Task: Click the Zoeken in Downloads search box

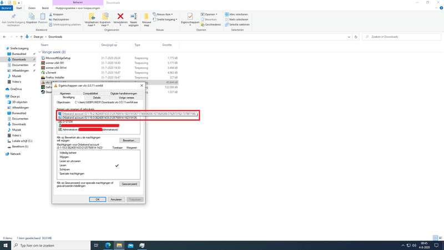Action: pyautogui.click(x=401, y=37)
